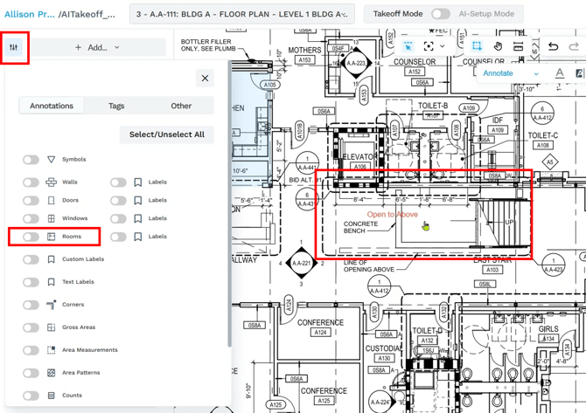Viewport: 586px width, 413px height.
Task: Turn on the Doors toggle
Action: (x=31, y=200)
